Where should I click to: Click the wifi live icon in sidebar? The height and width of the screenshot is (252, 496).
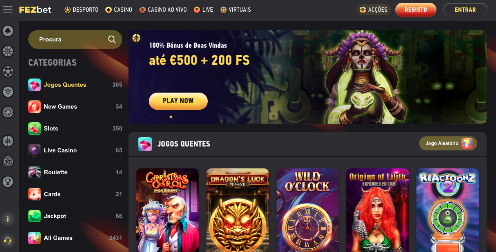click(x=8, y=92)
